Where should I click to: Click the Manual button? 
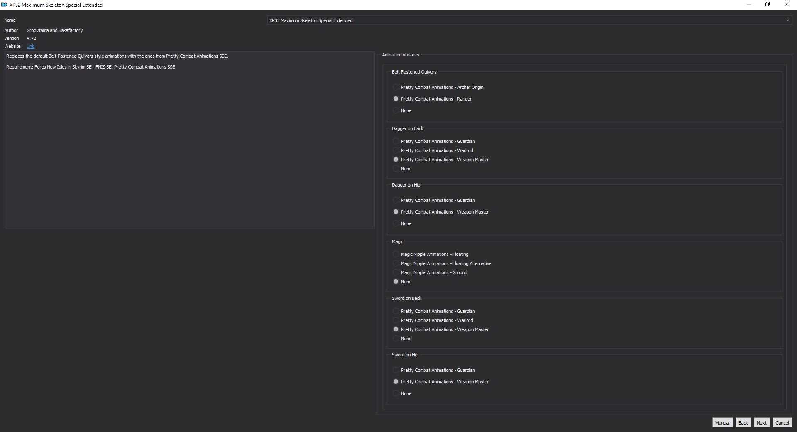722,423
